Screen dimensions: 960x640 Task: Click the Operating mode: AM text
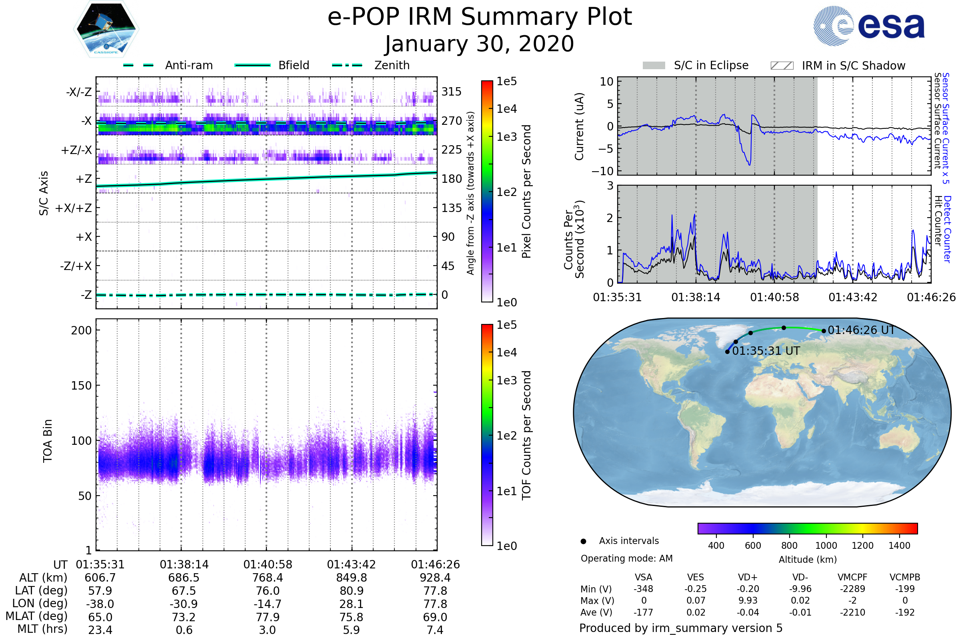626,558
